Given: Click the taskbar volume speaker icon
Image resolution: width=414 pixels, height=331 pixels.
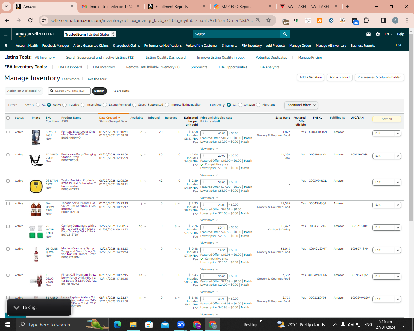Looking at the screenshot, I should point(351,325).
